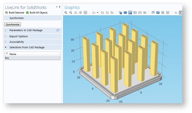The height and width of the screenshot is (113, 192).
Task: Click the Zoom In icon
Action: click(x=66, y=13)
